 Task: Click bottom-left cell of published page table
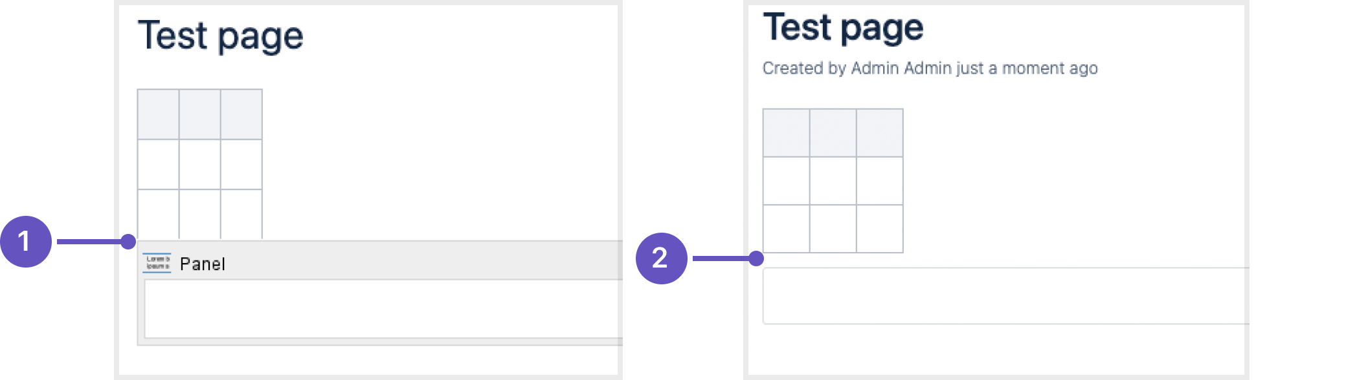pos(786,229)
